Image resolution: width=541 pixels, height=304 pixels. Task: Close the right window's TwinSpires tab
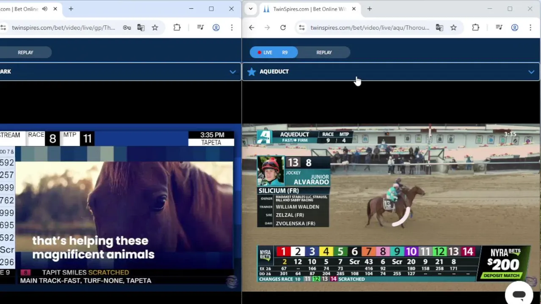click(354, 9)
